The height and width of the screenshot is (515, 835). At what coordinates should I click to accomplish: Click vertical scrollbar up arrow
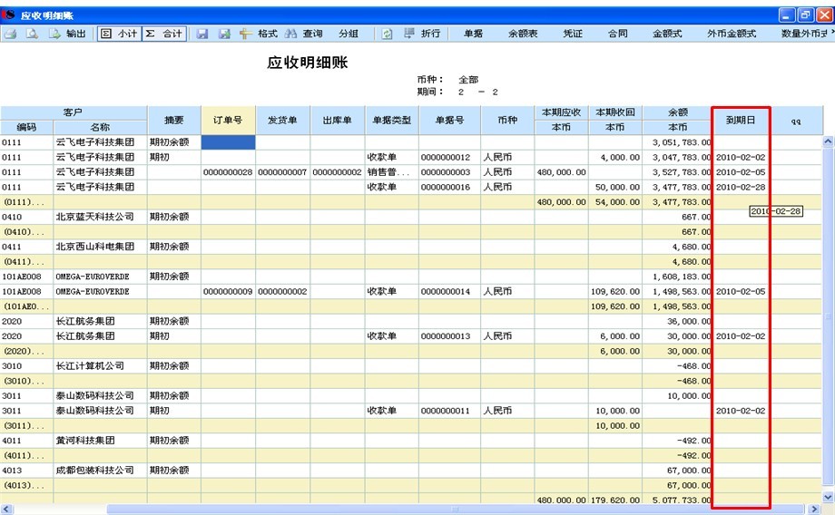pos(828,141)
